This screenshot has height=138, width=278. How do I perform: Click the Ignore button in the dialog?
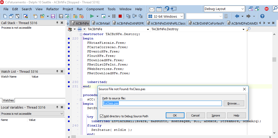click(216, 115)
